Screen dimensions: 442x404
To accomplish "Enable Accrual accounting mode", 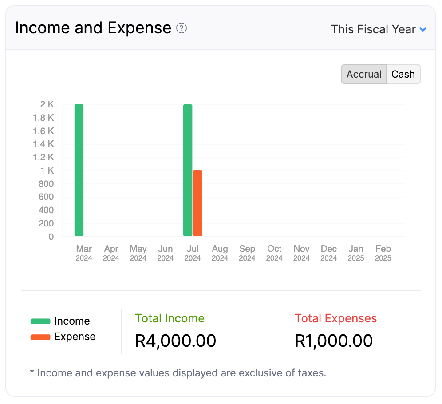I will pyautogui.click(x=364, y=74).
